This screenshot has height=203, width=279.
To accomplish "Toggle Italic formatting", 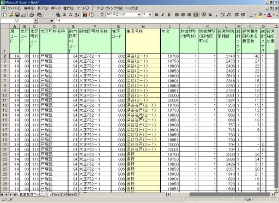I will click(x=163, y=15).
